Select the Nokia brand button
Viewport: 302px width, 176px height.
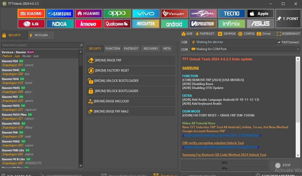(60, 24)
